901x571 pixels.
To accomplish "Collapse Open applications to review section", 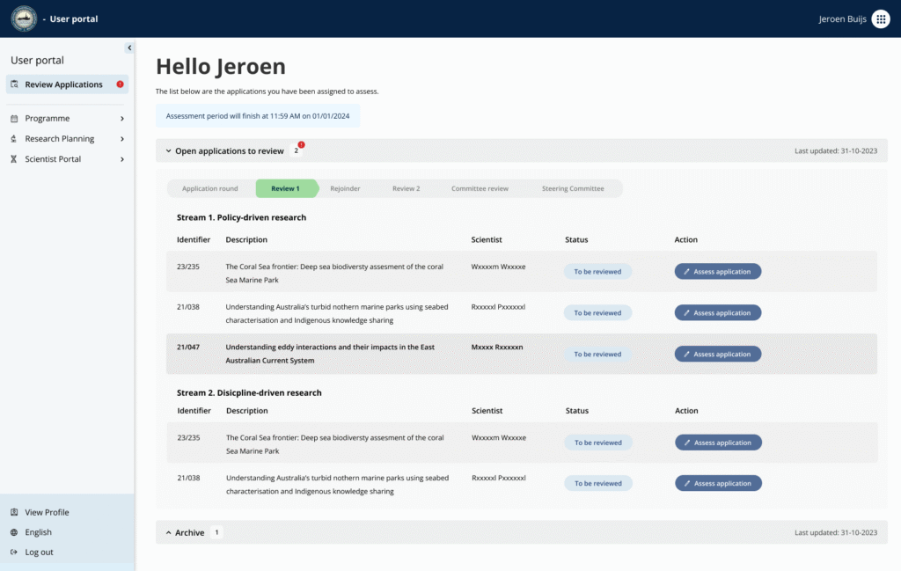I will pos(168,151).
